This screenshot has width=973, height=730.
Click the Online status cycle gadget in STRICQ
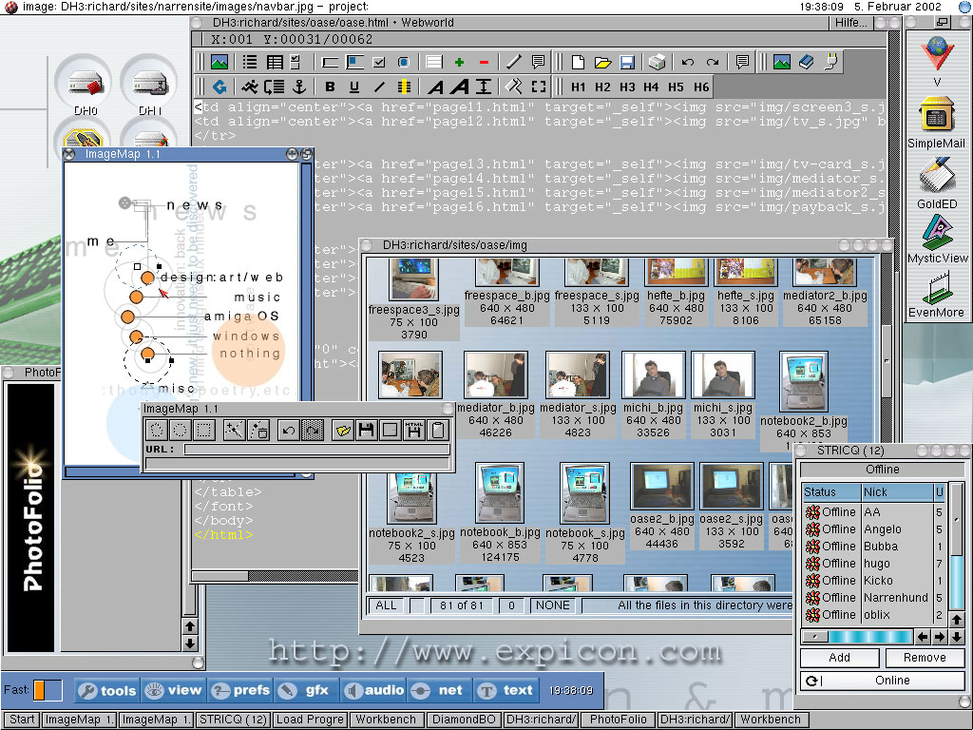tap(881, 681)
